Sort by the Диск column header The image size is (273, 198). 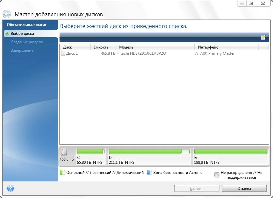[75, 47]
